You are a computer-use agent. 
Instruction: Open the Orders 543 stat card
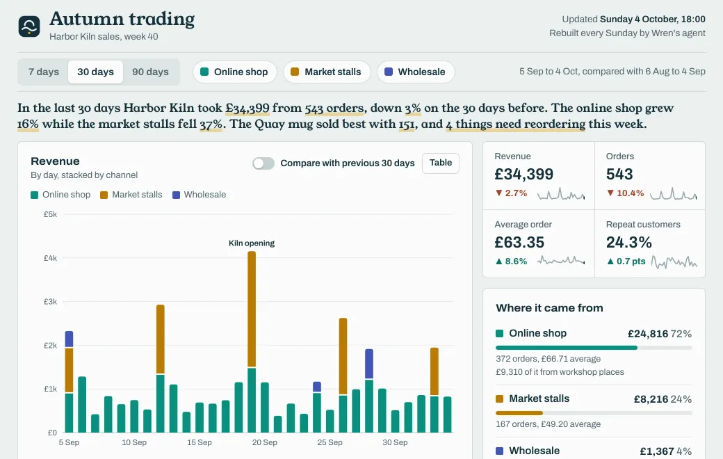650,176
